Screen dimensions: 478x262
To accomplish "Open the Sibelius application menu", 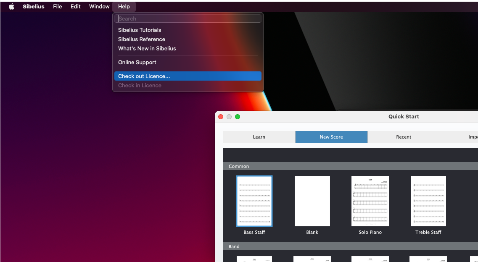I will (34, 6).
